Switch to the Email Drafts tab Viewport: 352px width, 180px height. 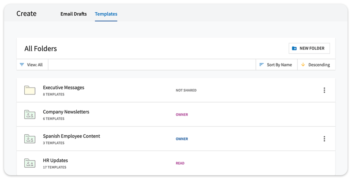[x=74, y=14]
